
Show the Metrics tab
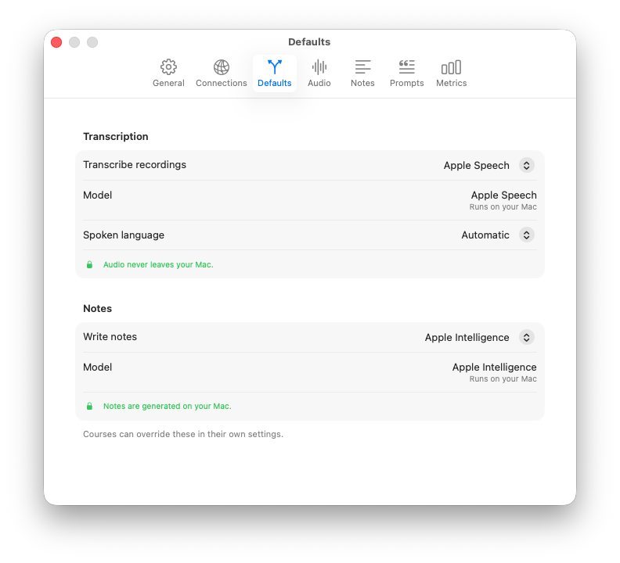pos(451,74)
